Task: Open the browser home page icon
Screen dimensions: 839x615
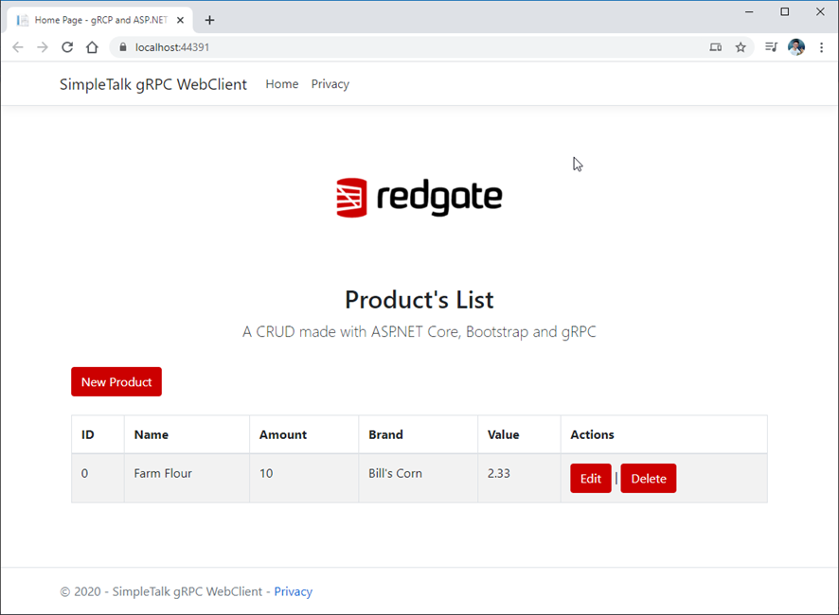Action: 92,47
